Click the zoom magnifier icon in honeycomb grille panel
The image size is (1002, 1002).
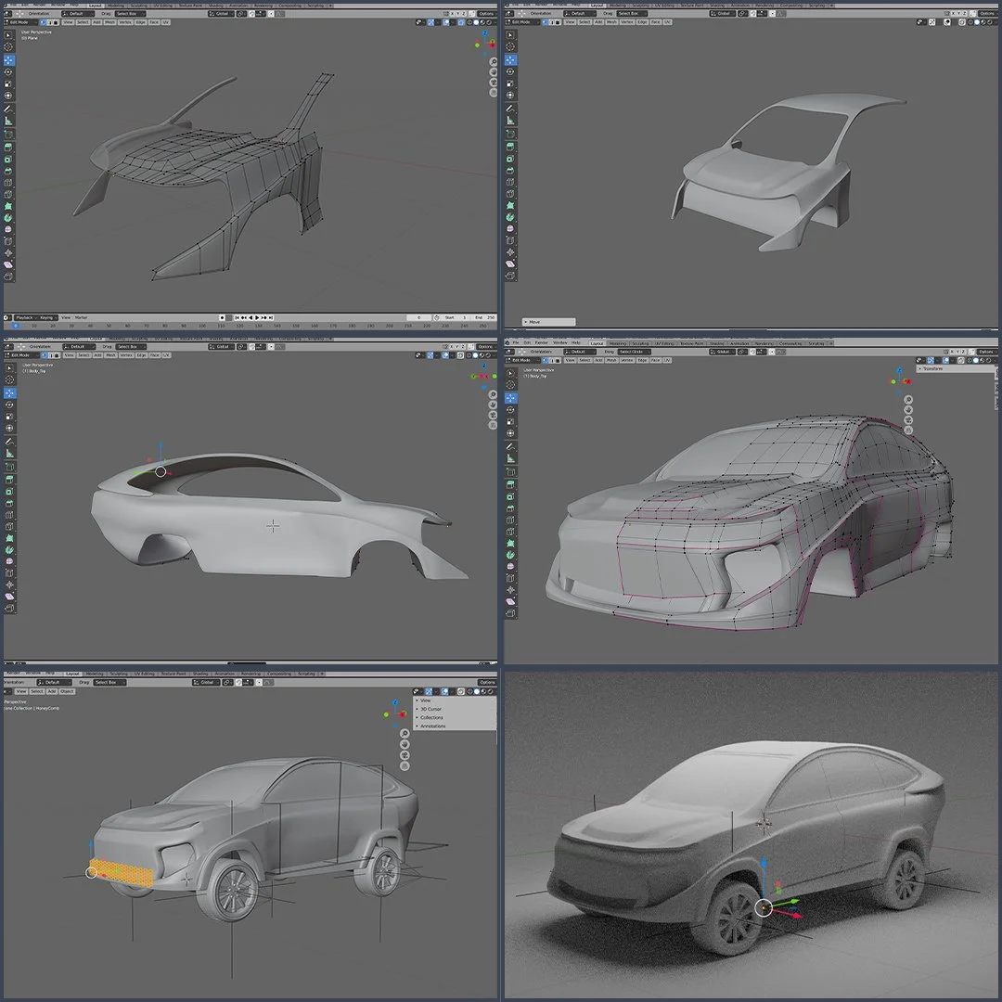click(x=405, y=734)
